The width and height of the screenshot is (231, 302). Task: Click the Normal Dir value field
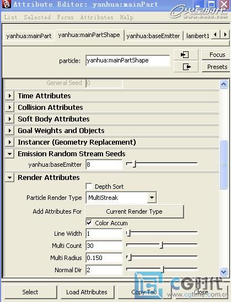[104, 270]
